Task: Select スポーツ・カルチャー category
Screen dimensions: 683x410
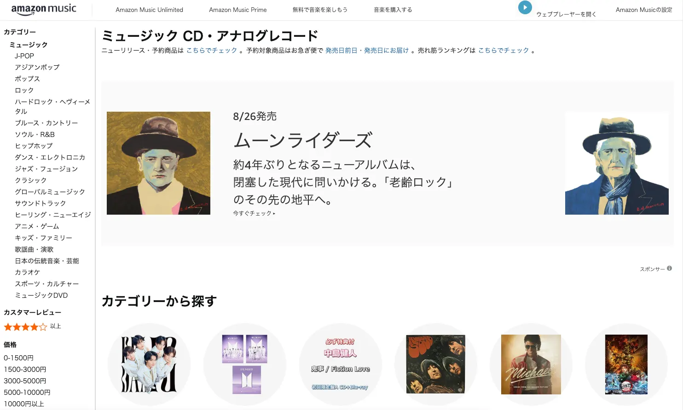Action: coord(46,284)
